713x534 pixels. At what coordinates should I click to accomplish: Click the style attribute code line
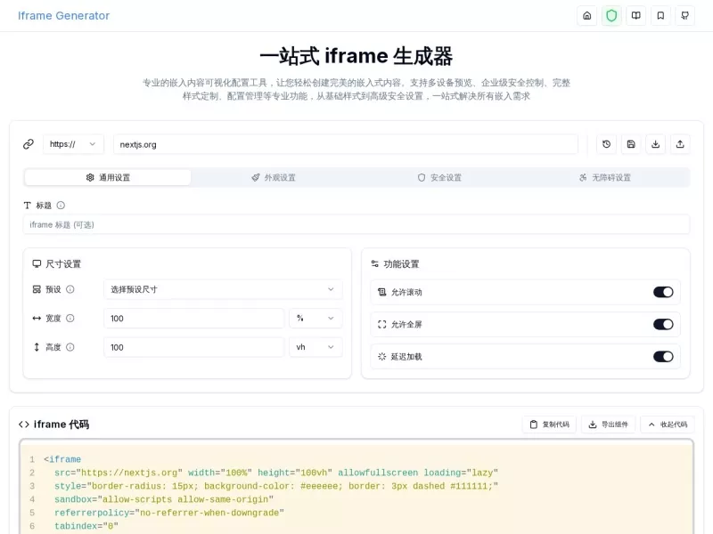276,486
